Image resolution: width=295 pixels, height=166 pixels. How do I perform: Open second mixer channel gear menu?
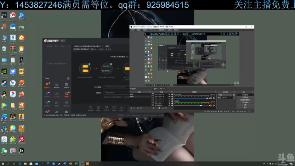click(x=214, y=106)
